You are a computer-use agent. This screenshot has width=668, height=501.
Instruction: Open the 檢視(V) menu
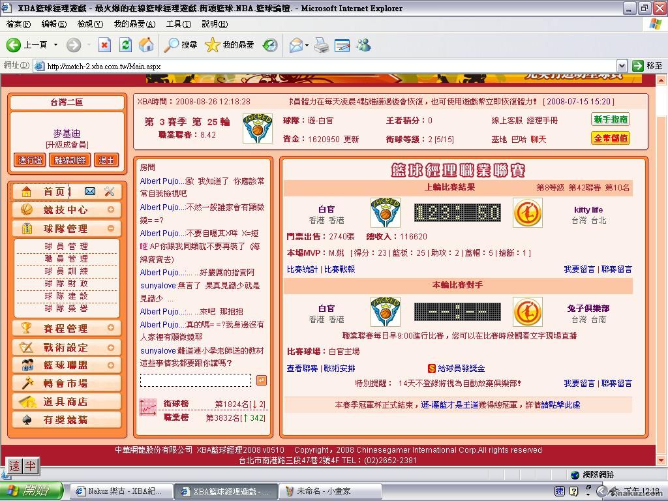tap(90, 24)
